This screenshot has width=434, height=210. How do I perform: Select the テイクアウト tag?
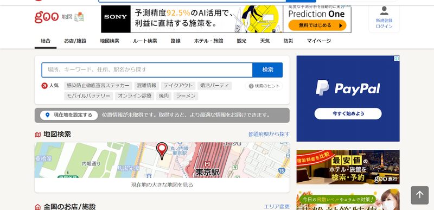[x=178, y=86]
